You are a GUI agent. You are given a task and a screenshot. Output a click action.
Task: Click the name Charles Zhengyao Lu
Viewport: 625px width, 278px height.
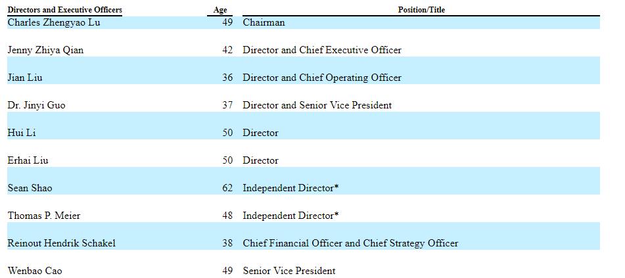[54, 22]
